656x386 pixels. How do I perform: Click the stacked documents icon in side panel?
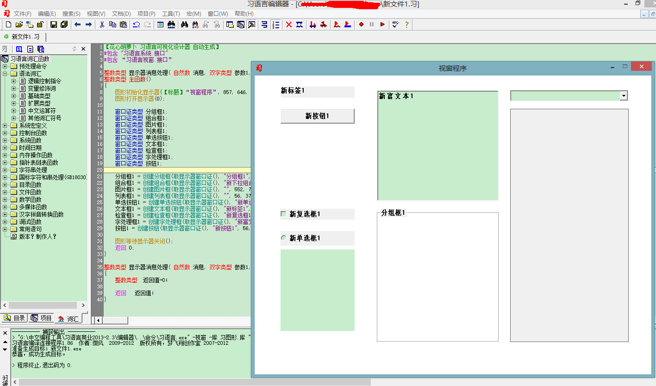click(x=41, y=49)
